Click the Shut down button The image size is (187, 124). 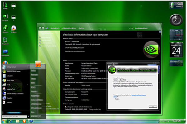coord(34,117)
